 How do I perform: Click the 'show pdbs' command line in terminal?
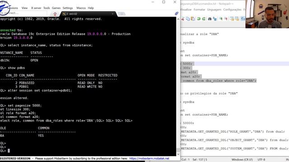click(x=12, y=68)
